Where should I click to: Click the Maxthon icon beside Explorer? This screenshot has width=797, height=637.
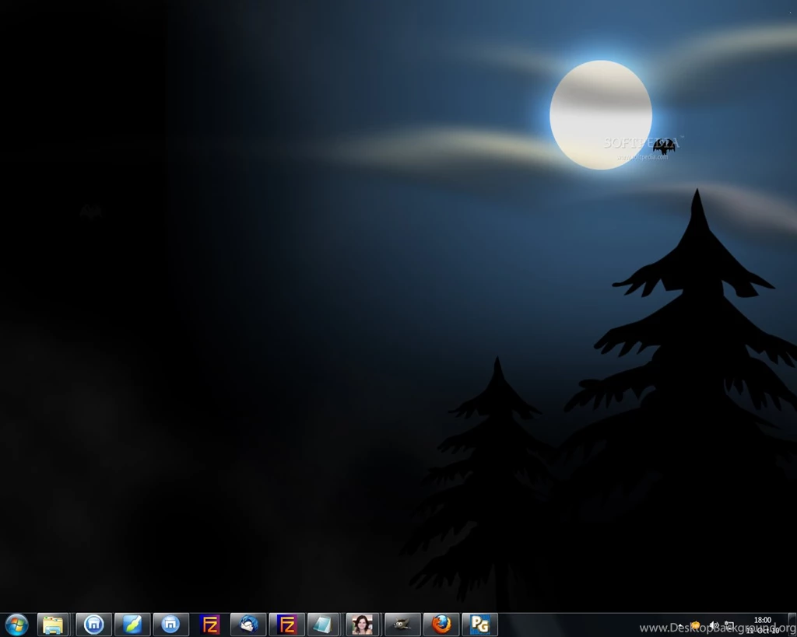tap(93, 625)
